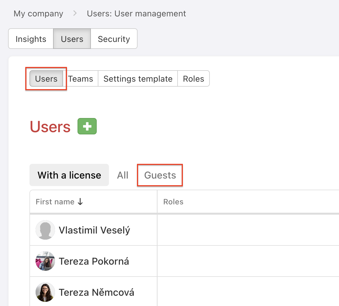Switch to the Teams sub-tab
The image size is (339, 306).
[81, 79]
